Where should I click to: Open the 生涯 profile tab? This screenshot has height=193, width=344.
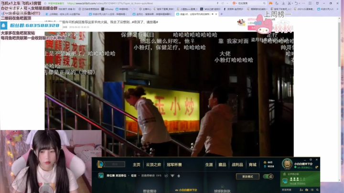pos(209,164)
